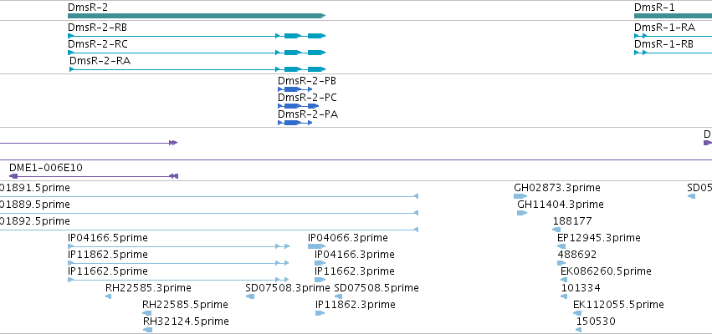Image resolution: width=712 pixels, height=334 pixels.
Task: Click the DmsR-1-RA transcript label
Action: (x=664, y=28)
